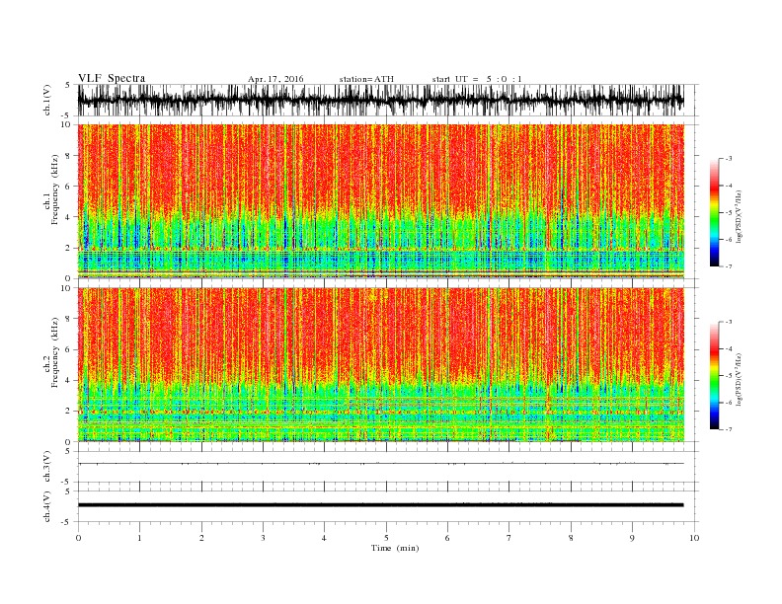Click the 'start UT = 5:0:1' label
Screen dimensions: 782x604
pyautogui.click(x=477, y=79)
